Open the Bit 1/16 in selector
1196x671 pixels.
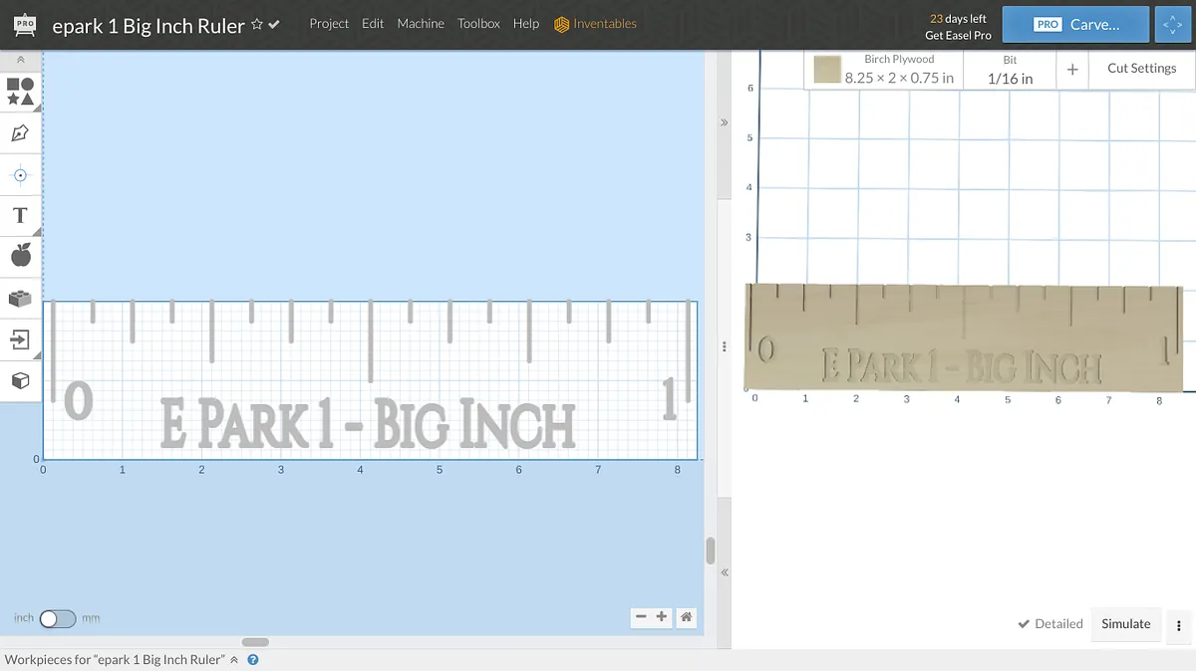pos(1010,70)
